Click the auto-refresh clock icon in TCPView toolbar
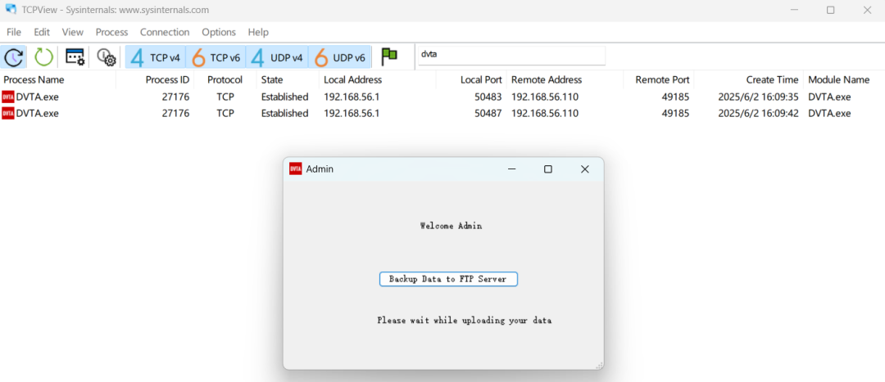This screenshot has height=382, width=885. pyautogui.click(x=14, y=57)
